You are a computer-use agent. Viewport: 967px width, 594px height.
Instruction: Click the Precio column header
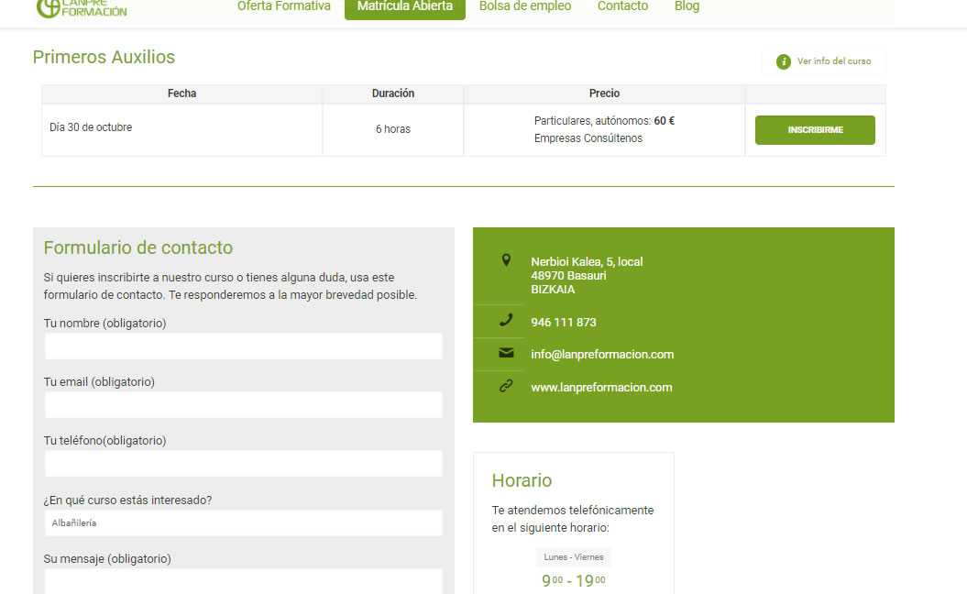(604, 93)
